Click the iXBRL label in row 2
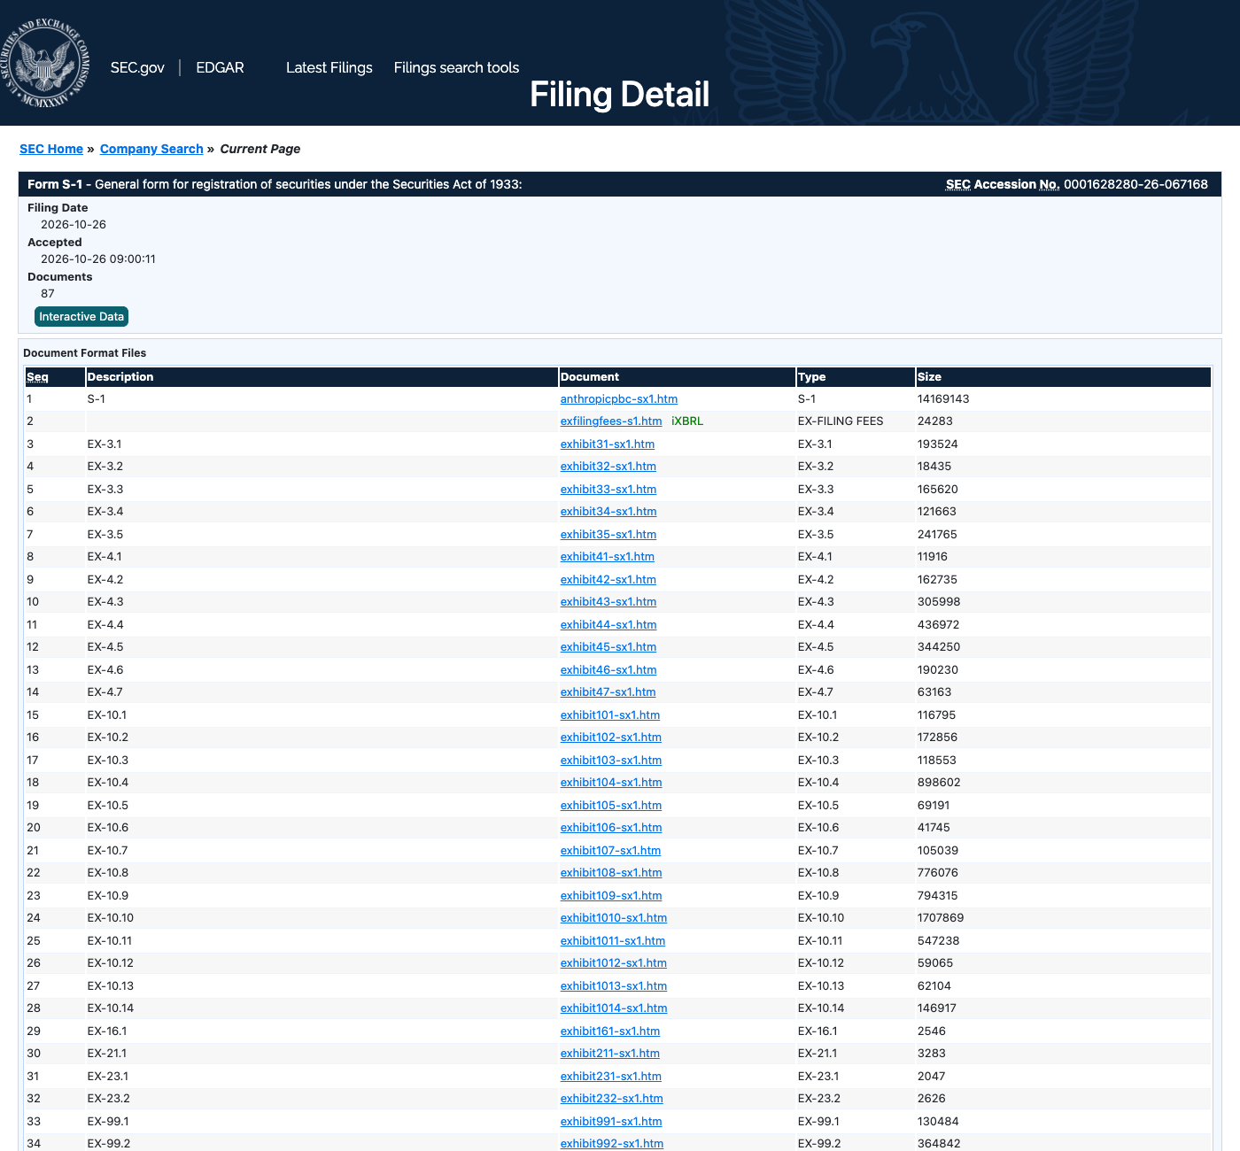The image size is (1240, 1151). coord(687,421)
